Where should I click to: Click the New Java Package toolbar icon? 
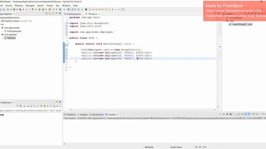pyautogui.click(x=39, y=10)
